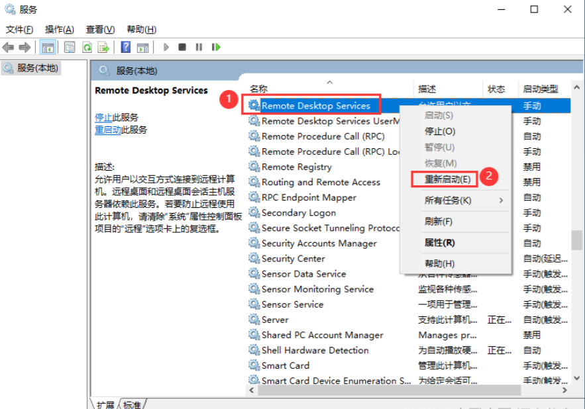Viewport: 585px width, 409px height.
Task: Click gear icon of Shell Hardware Detection row
Action: click(254, 349)
